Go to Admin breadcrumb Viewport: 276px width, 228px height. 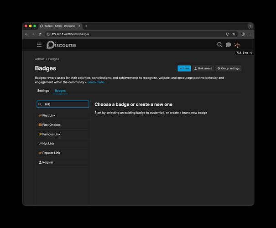[x=39, y=59]
